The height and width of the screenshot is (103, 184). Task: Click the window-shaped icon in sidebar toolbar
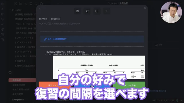(31, 4)
